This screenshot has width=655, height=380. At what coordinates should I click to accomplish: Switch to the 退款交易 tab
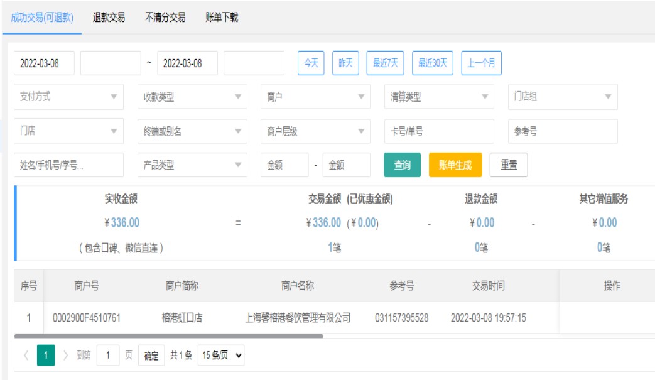[109, 18]
